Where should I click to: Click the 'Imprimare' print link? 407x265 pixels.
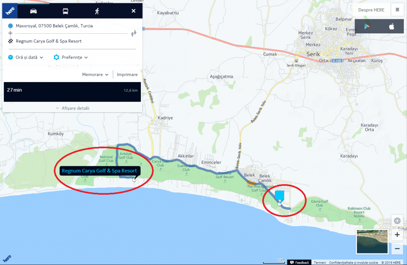pos(127,75)
